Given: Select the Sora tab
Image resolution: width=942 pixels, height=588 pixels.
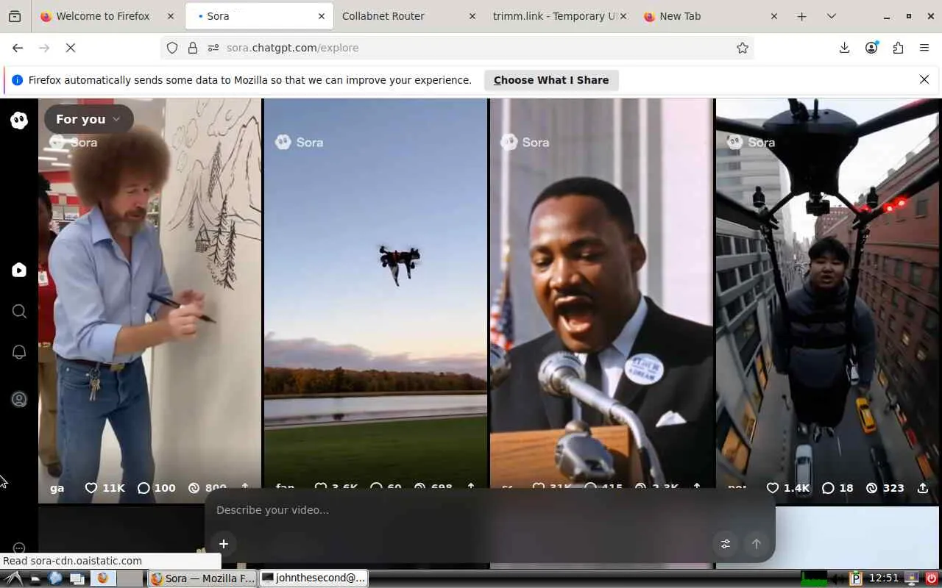Looking at the screenshot, I should pos(258,16).
